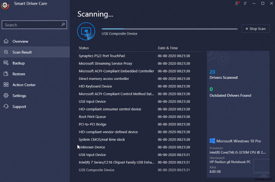Viewport: 275px width, 182px height.
Task: Open the hamburger menu in title bar
Action: (245, 3)
